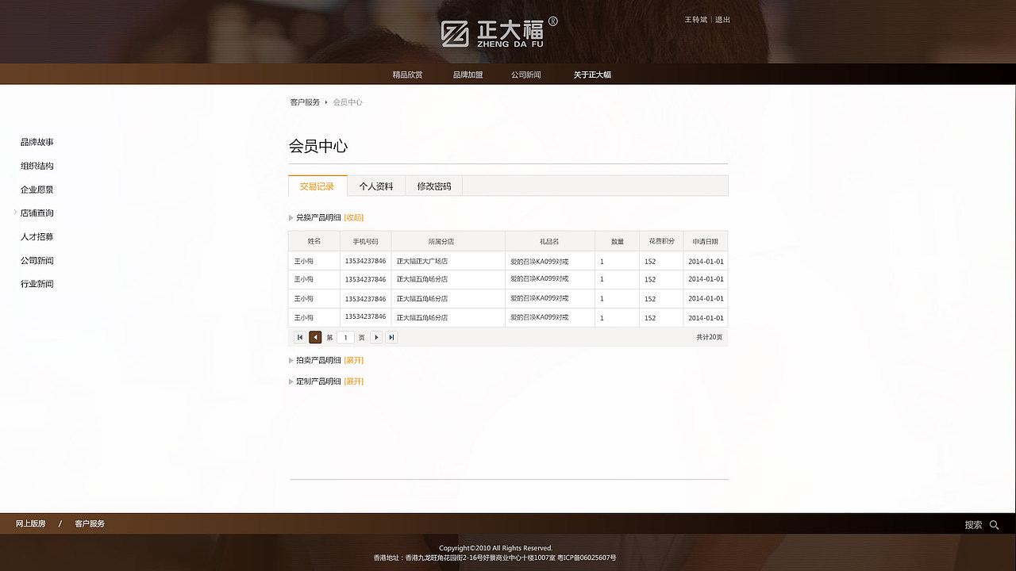Click the triangle marker beside 兑换产品明细
This screenshot has height=571, width=1016.
pos(291,217)
